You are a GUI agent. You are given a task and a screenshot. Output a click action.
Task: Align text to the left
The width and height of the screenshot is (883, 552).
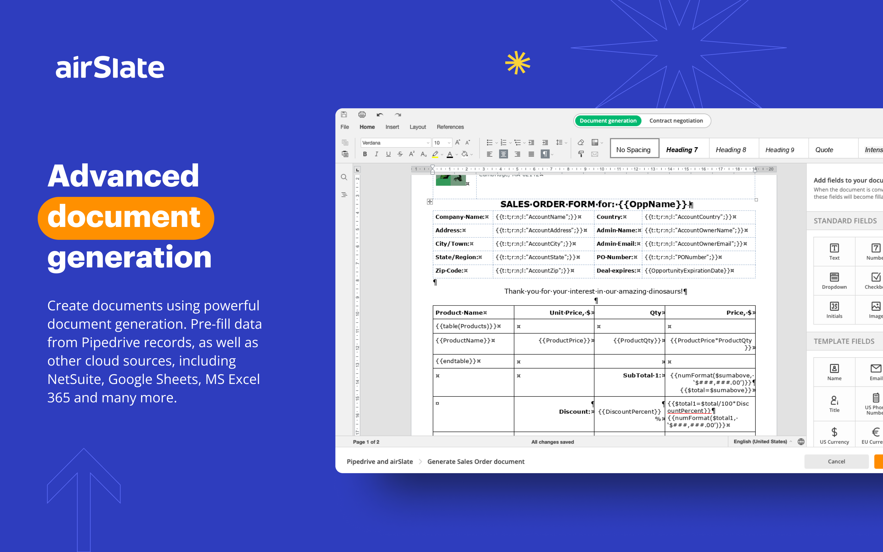(489, 154)
